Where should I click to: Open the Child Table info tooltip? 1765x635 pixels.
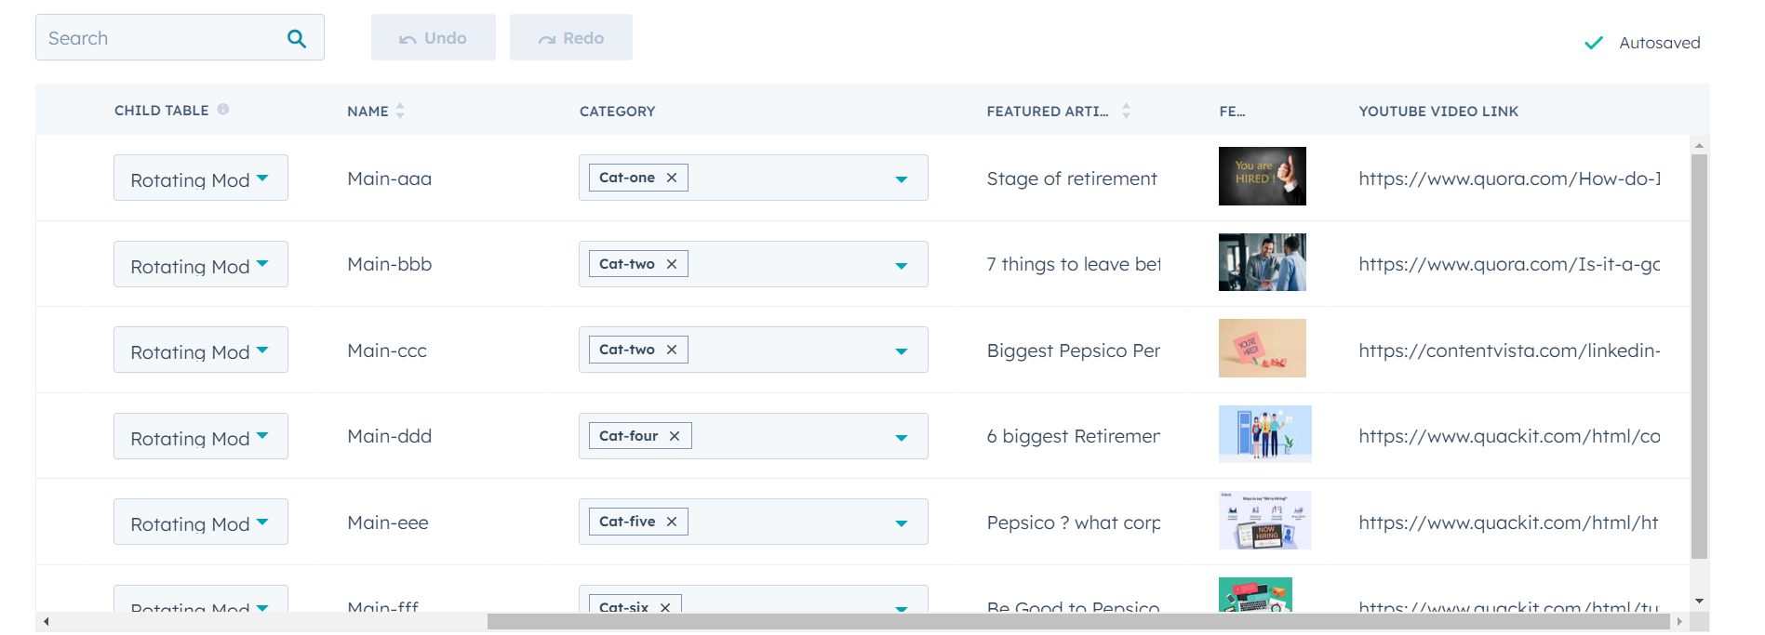tap(223, 109)
